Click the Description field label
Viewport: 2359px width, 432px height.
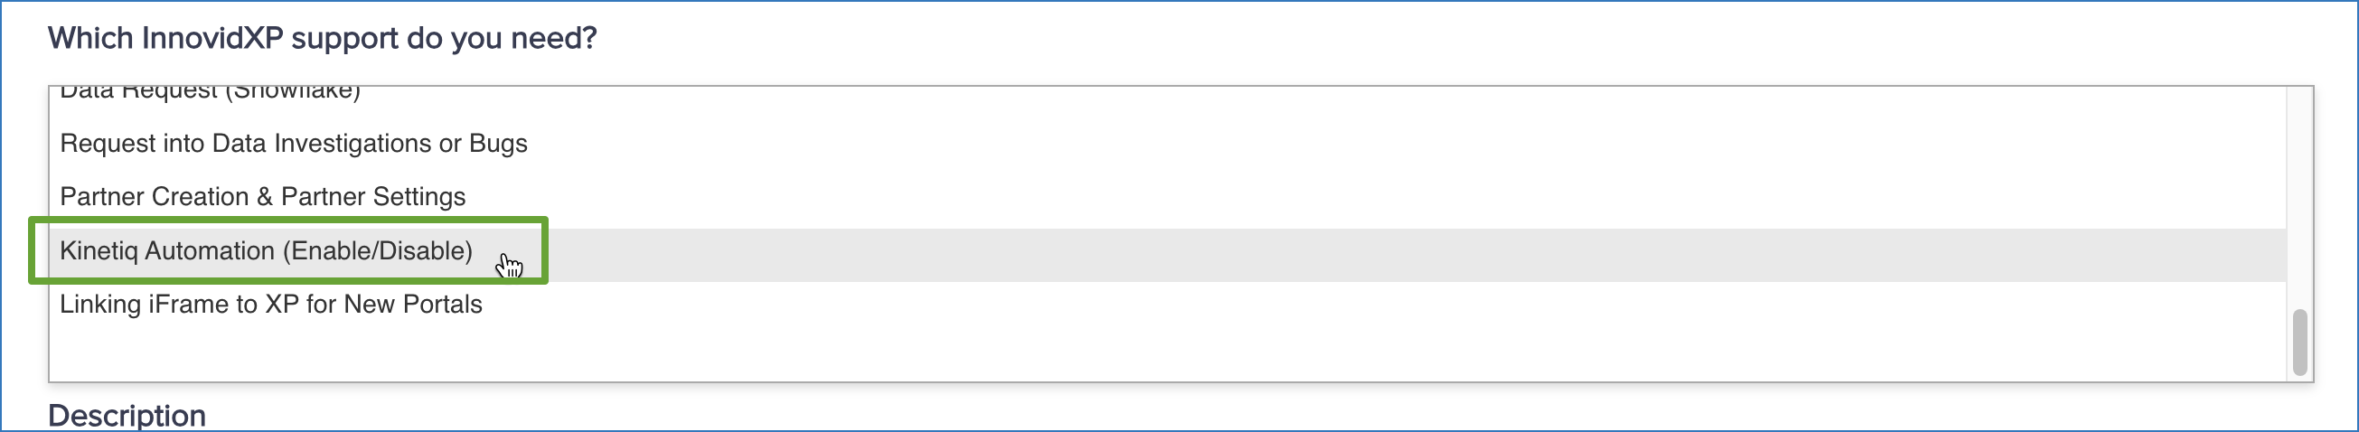(x=127, y=416)
